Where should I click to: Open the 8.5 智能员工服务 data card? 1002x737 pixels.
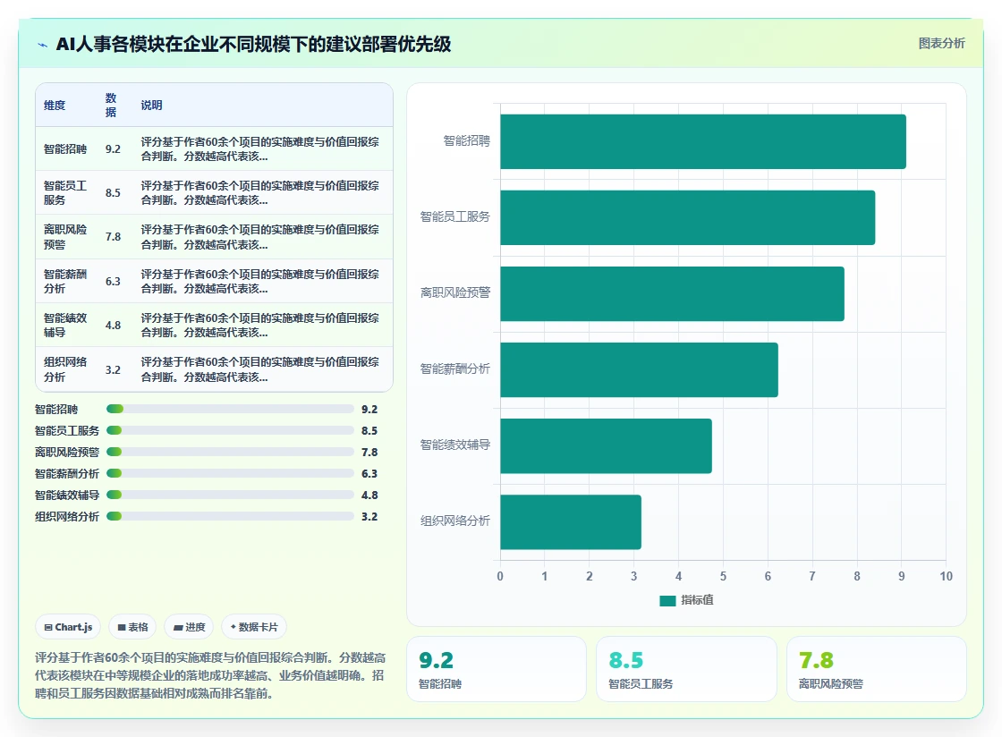[686, 669]
